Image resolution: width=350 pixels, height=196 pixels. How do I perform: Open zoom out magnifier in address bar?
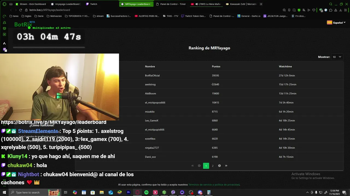[x=284, y=10]
